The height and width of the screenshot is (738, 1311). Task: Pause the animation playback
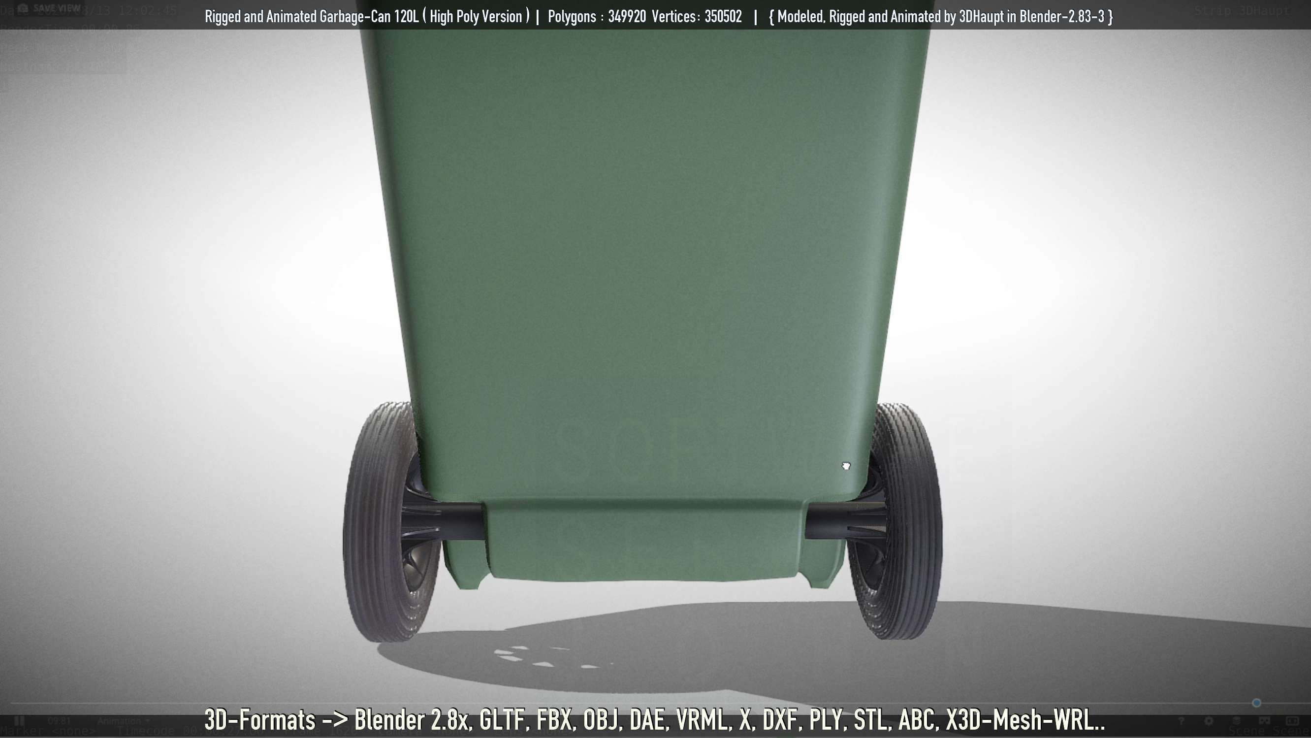19,721
